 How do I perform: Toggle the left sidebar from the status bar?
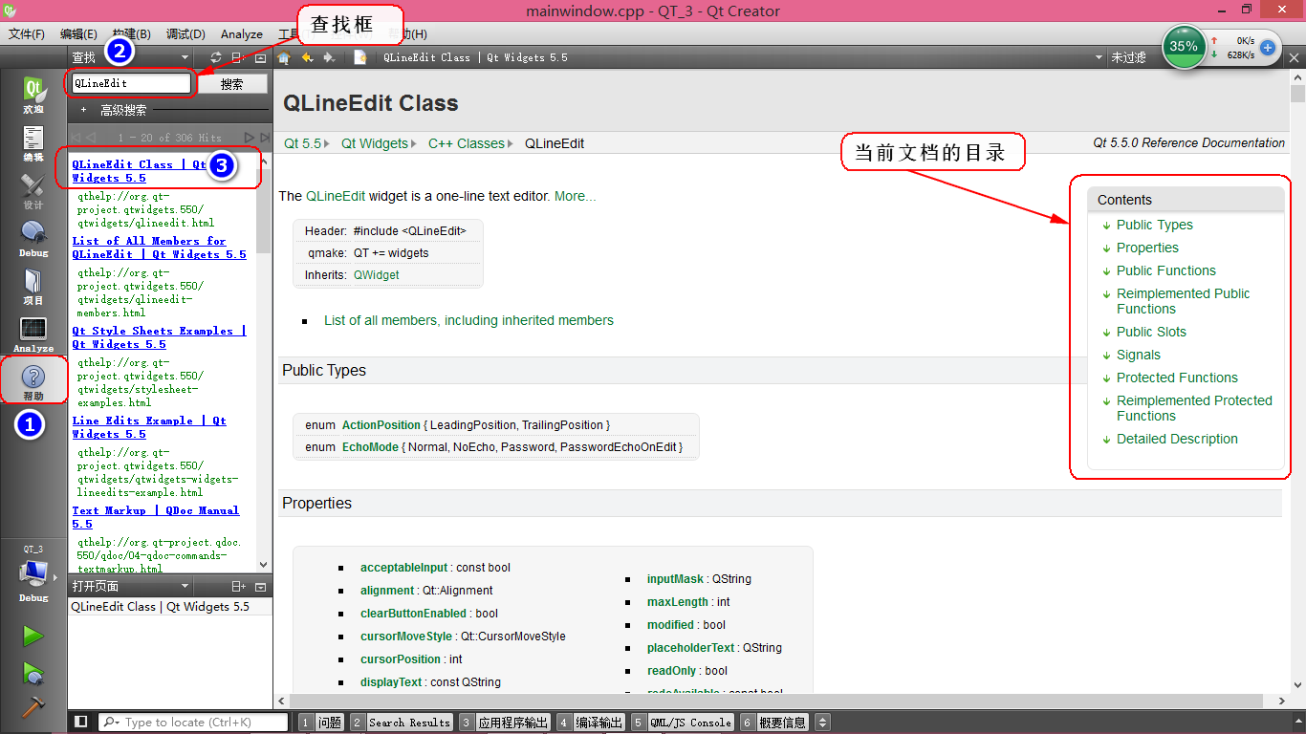(81, 722)
